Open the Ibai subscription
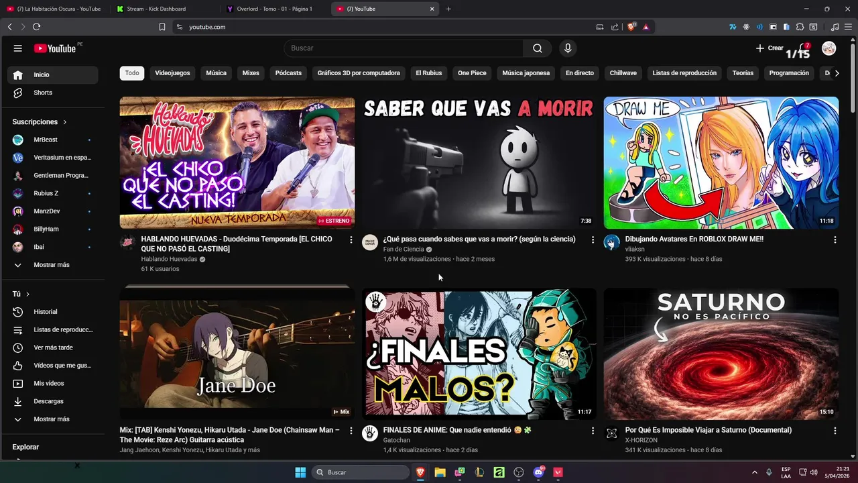This screenshot has height=483, width=858. (x=53, y=247)
